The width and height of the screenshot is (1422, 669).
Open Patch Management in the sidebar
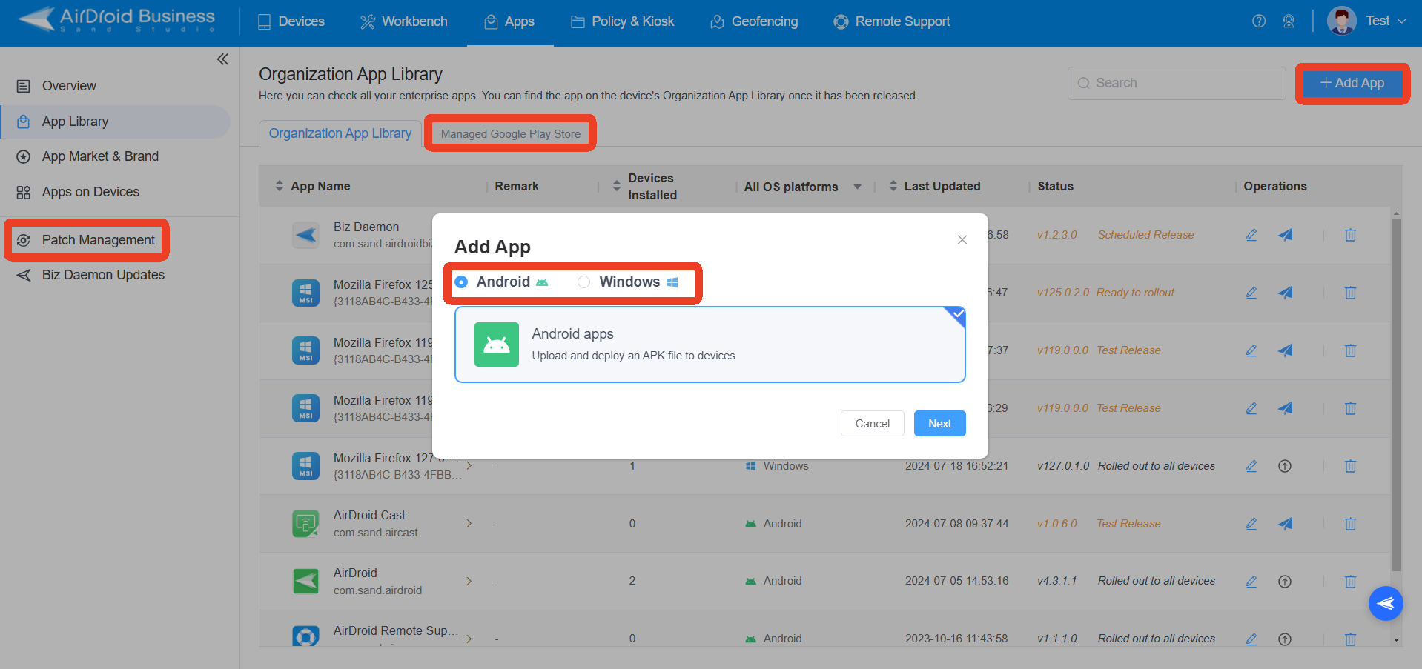click(x=98, y=240)
